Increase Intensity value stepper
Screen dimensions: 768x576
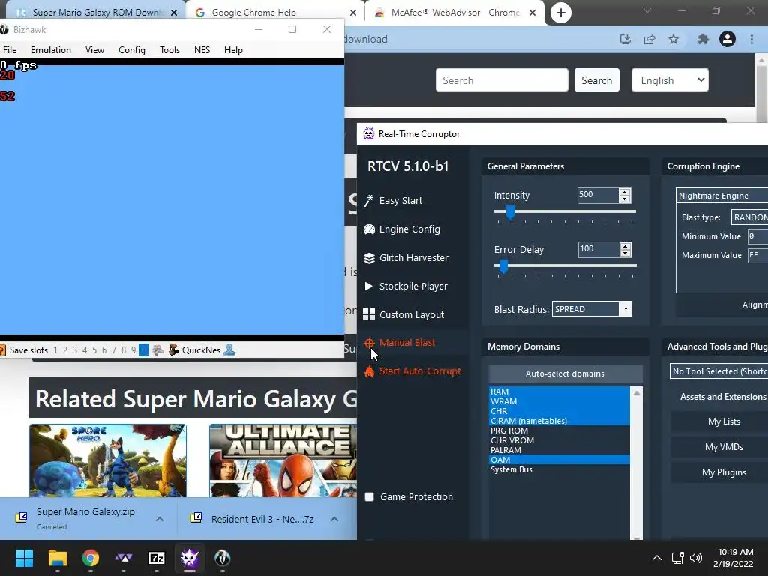click(625, 192)
